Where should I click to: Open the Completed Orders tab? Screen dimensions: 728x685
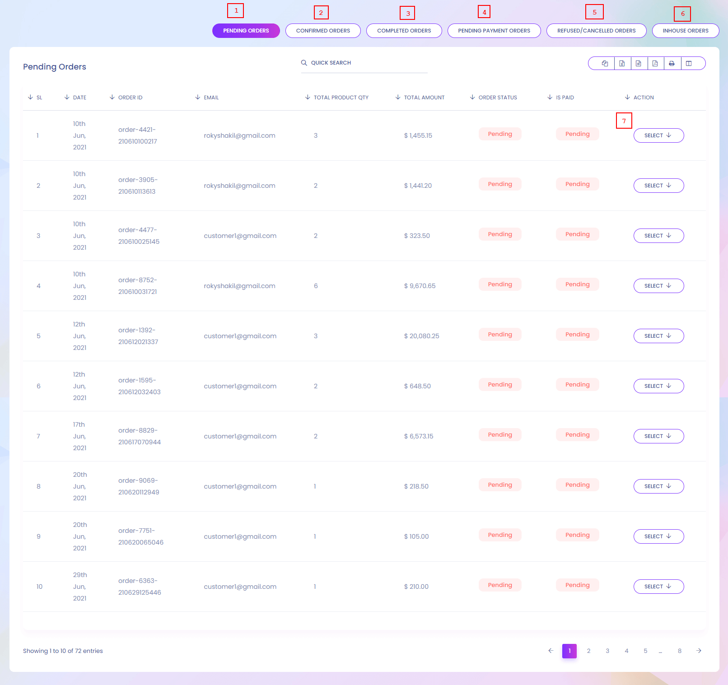click(404, 31)
